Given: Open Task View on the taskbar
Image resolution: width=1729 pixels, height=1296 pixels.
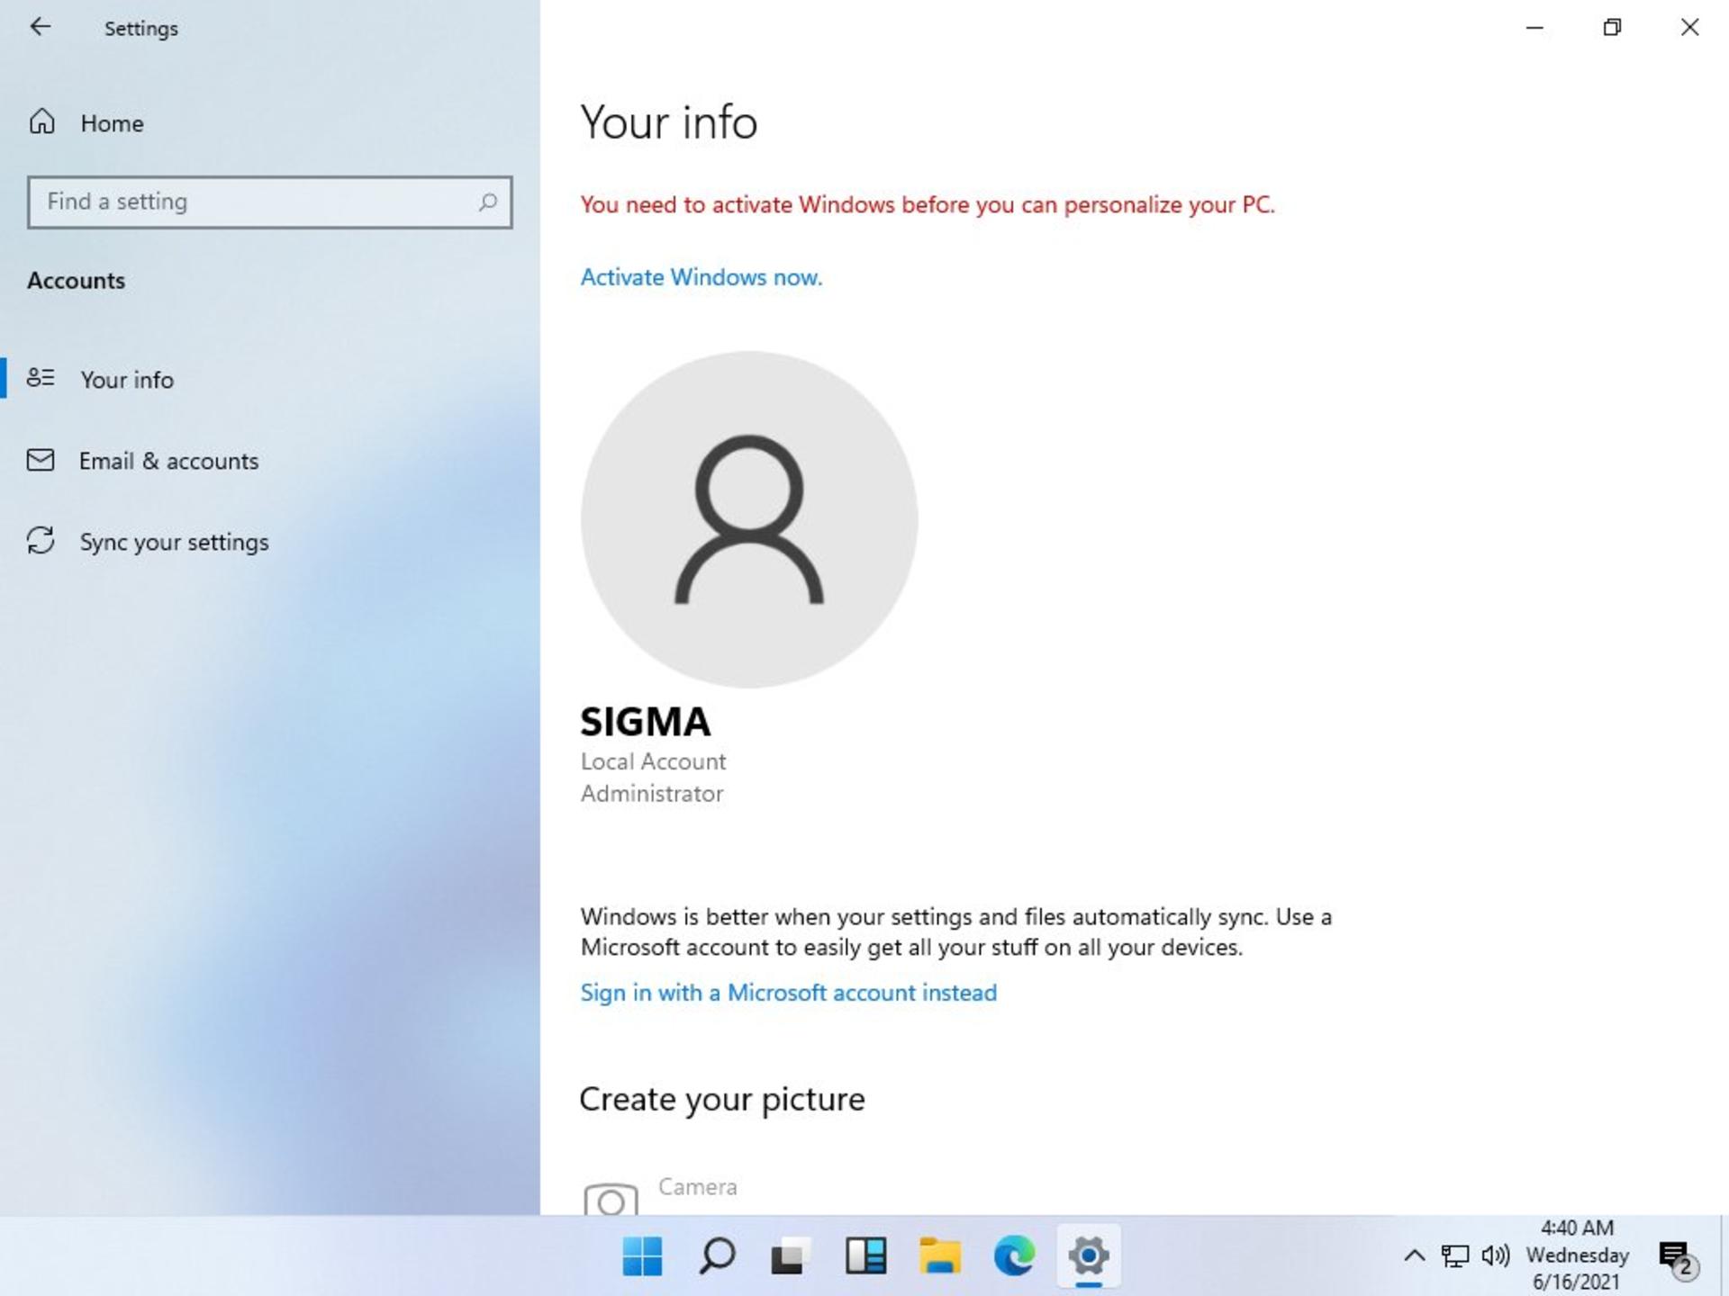Looking at the screenshot, I should [x=791, y=1255].
